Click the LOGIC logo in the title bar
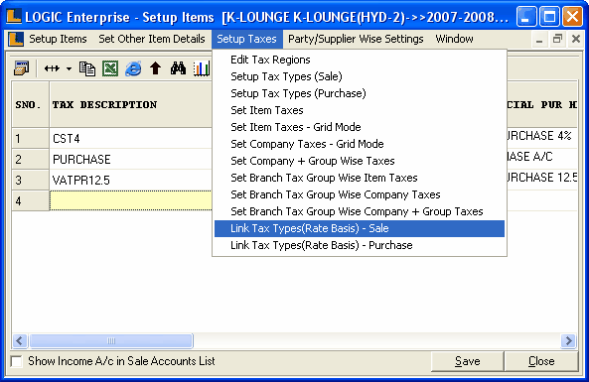This screenshot has height=382, width=589. tap(14, 17)
